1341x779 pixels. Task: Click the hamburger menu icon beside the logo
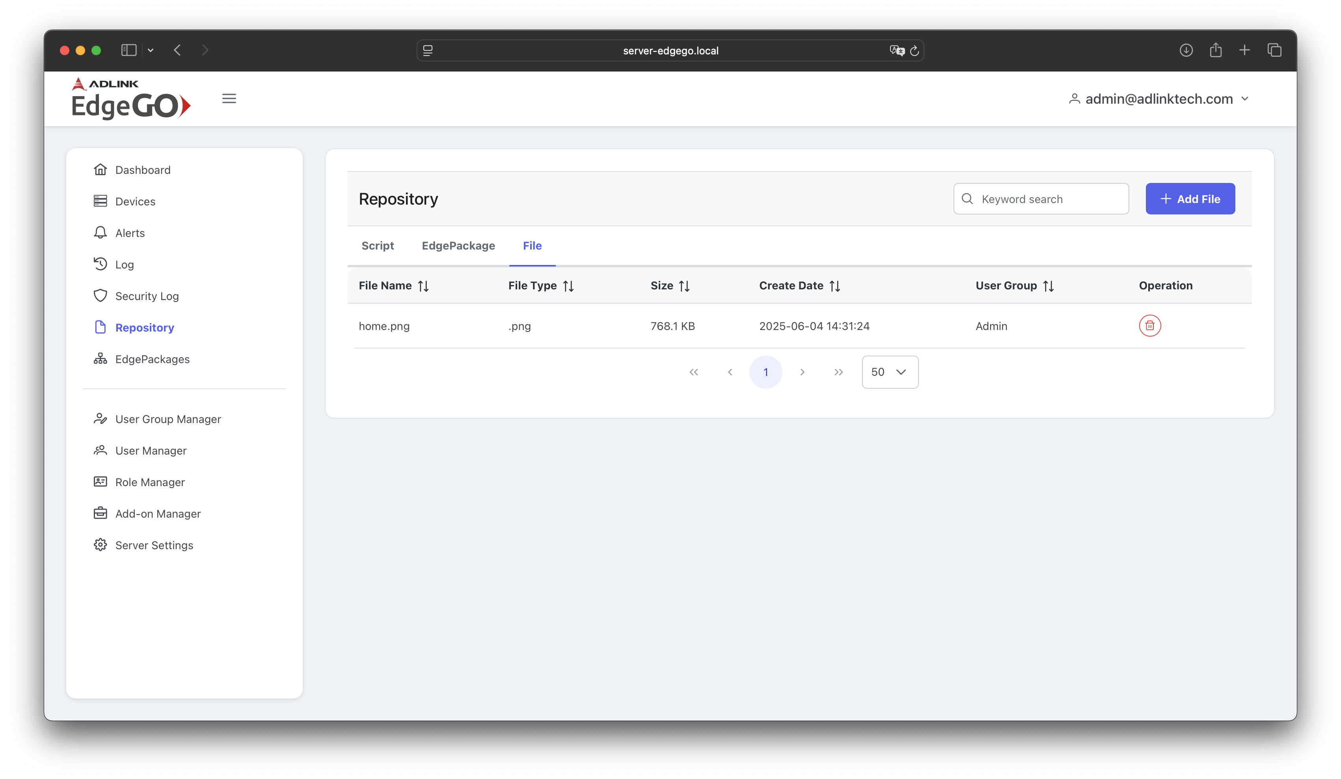point(229,99)
